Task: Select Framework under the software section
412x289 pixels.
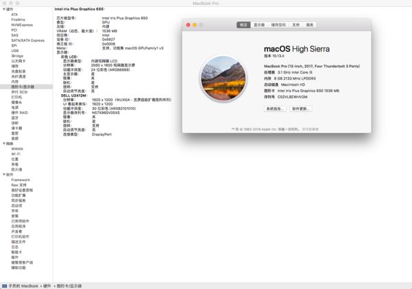Action: (x=21, y=180)
